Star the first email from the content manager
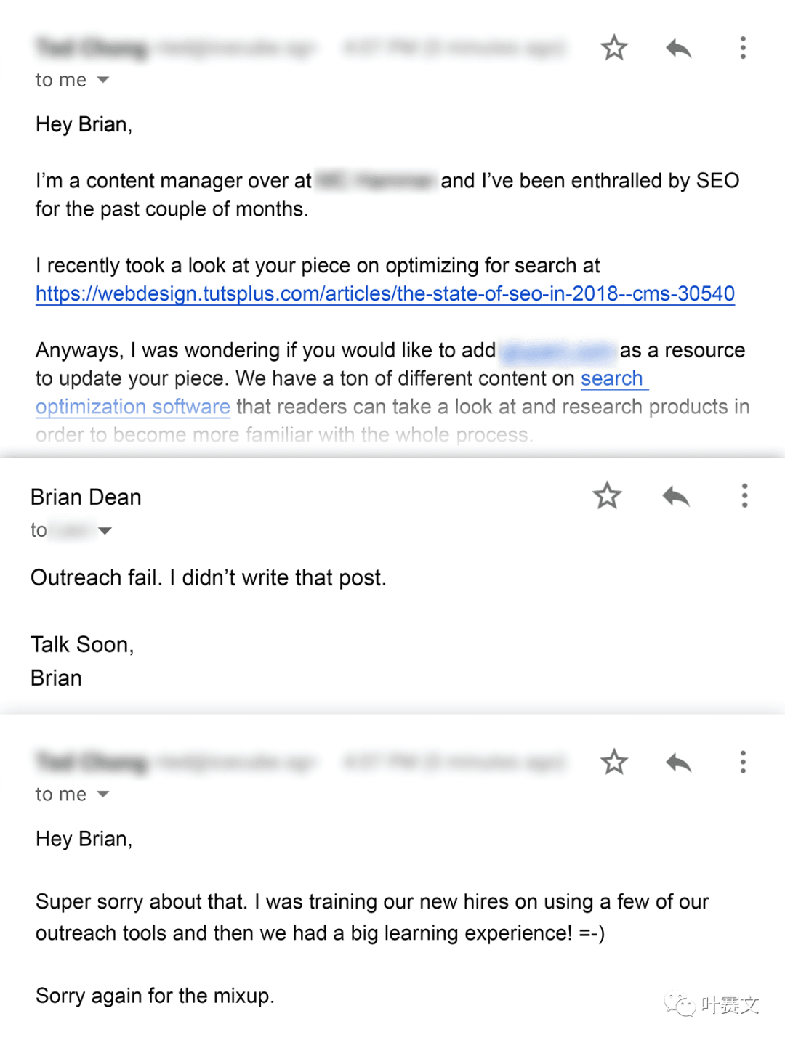 point(614,48)
